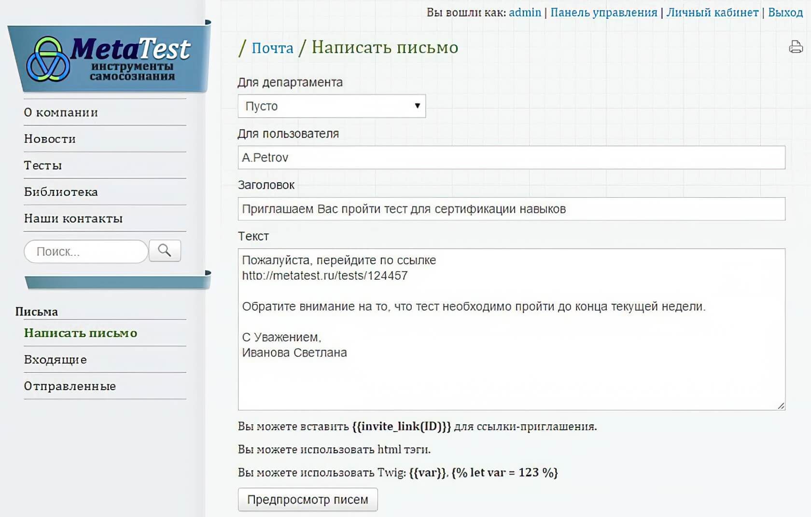811x517 pixels.
Task: Focus the 'Поиск...' search field
Action: 86,251
